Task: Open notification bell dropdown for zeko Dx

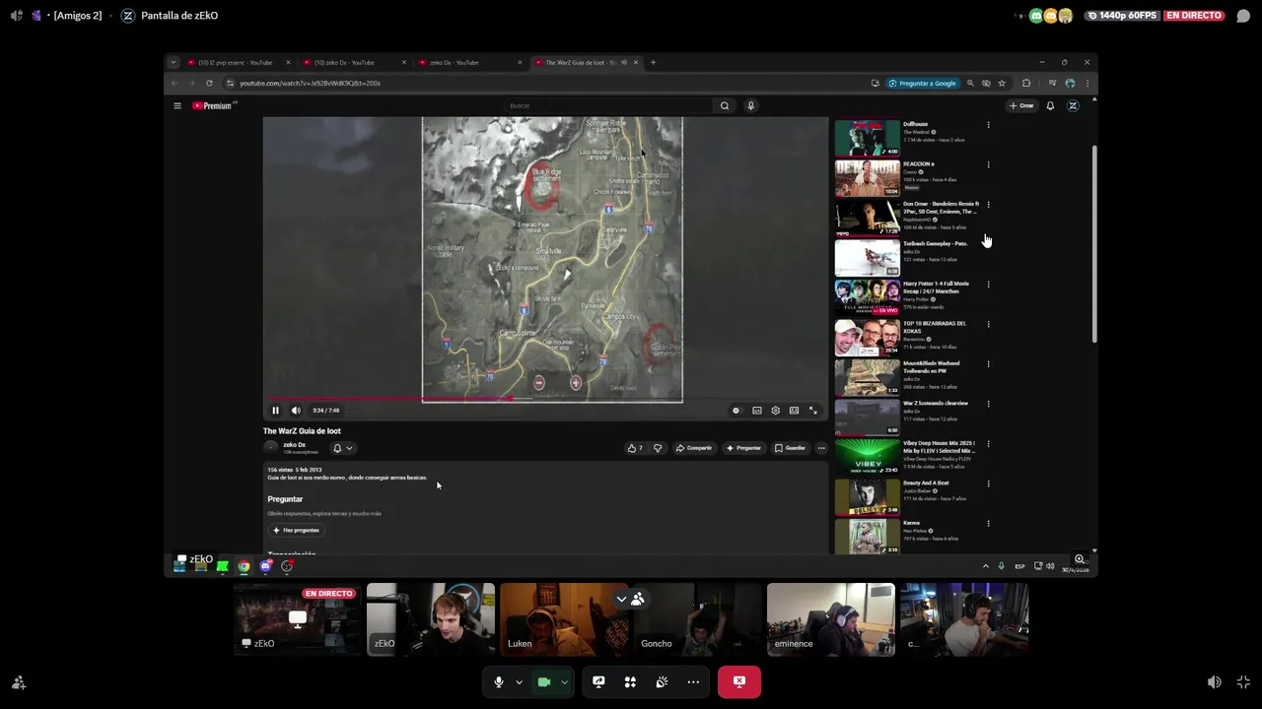Action: pyautogui.click(x=342, y=448)
